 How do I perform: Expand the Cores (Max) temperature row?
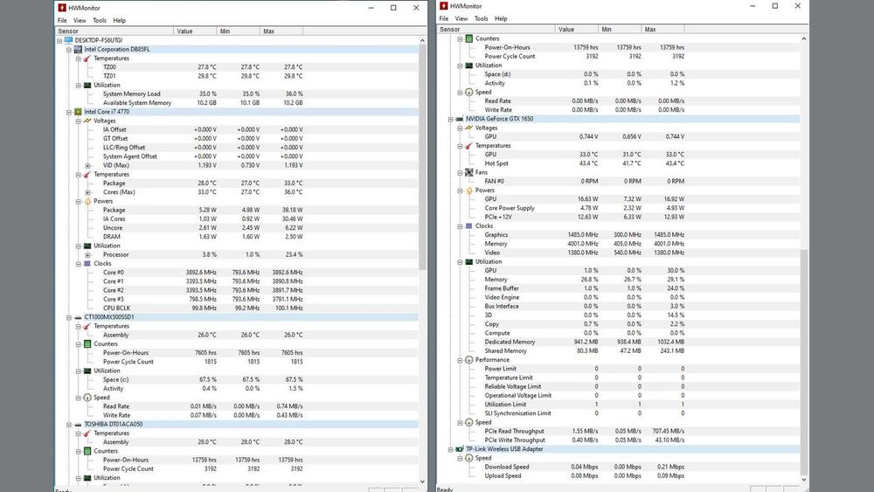pos(87,192)
